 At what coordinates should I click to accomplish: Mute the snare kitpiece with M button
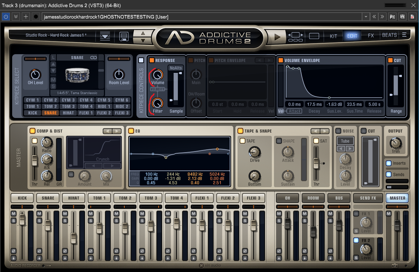(53, 80)
